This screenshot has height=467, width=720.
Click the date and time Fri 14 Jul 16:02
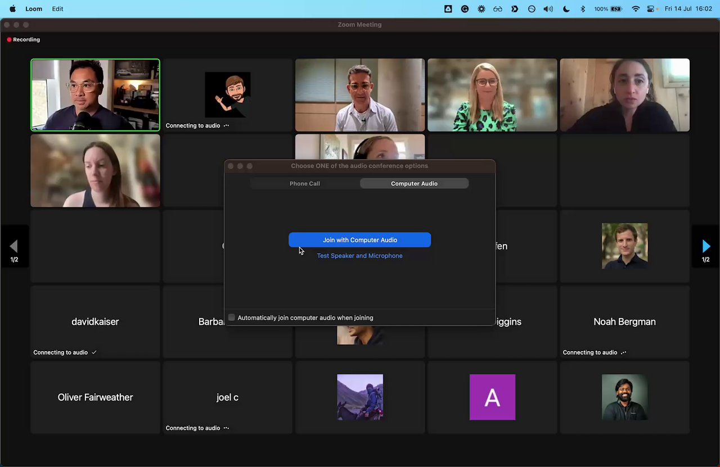688,9
